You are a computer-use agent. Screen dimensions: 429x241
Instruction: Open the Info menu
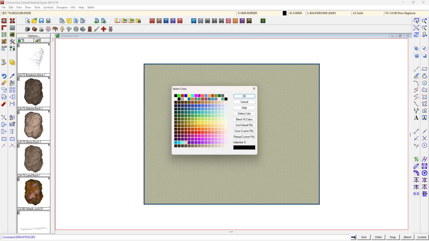click(73, 7)
